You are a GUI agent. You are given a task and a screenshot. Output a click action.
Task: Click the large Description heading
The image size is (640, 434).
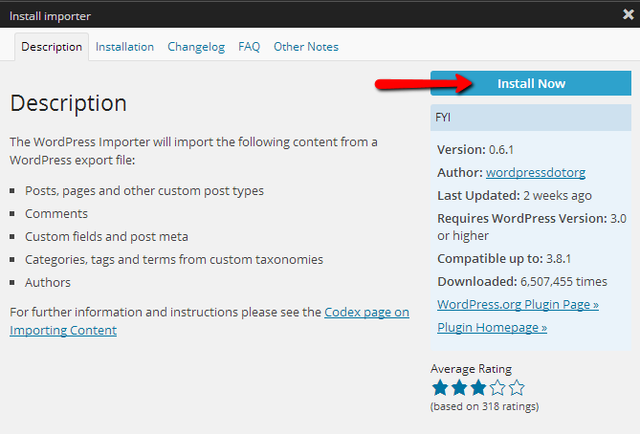[68, 103]
